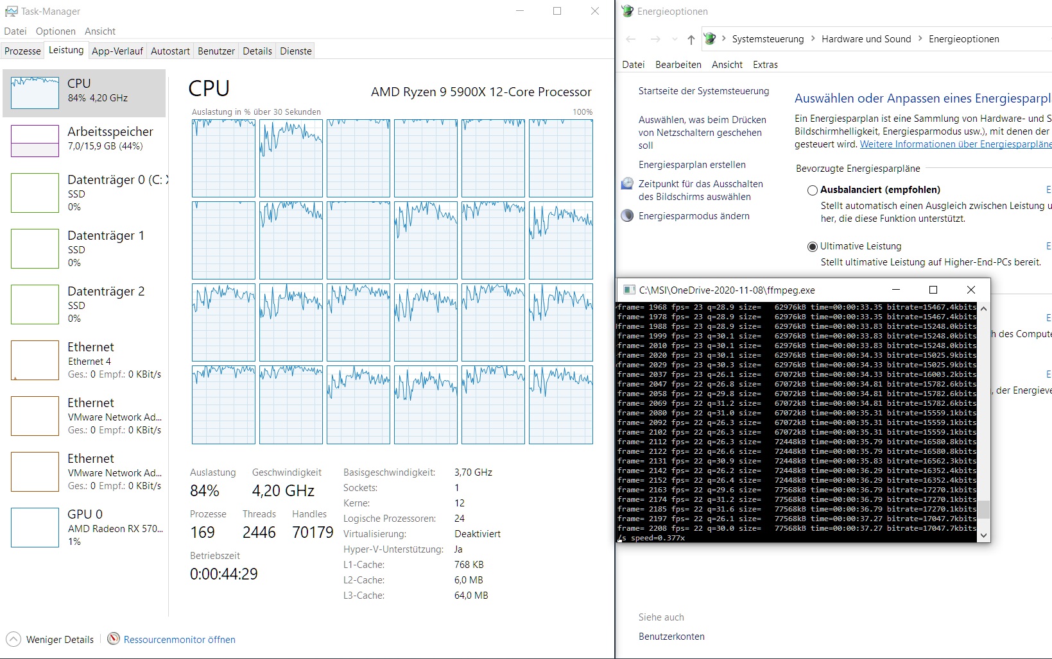The height and width of the screenshot is (659, 1052).
Task: Open the Ansicht menu in Task-Manager
Action: point(100,31)
